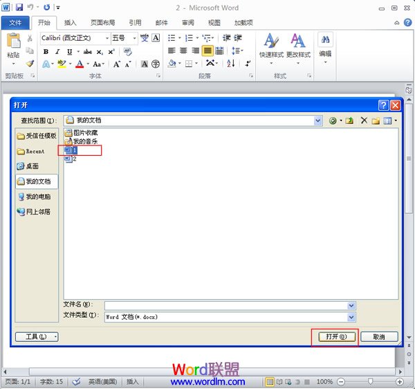415x389 pixels.
Task: Click the Clear Formatting icon
Action: pos(127,51)
